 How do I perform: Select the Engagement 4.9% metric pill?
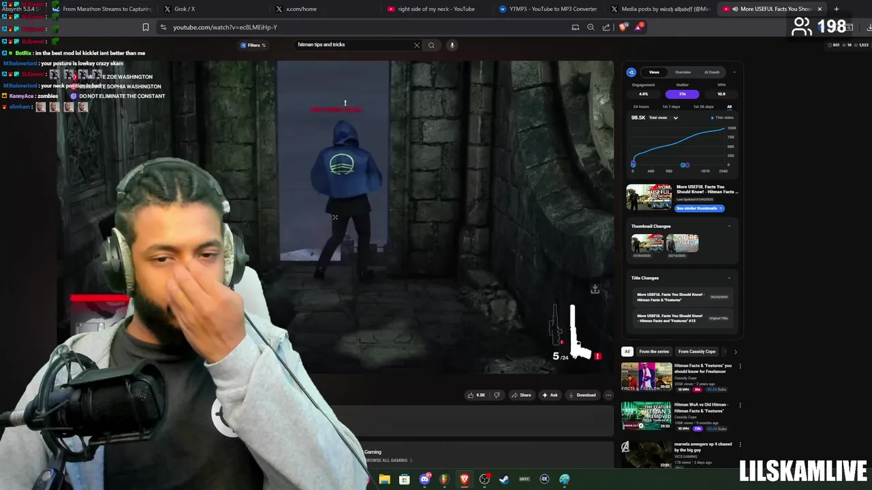643,94
